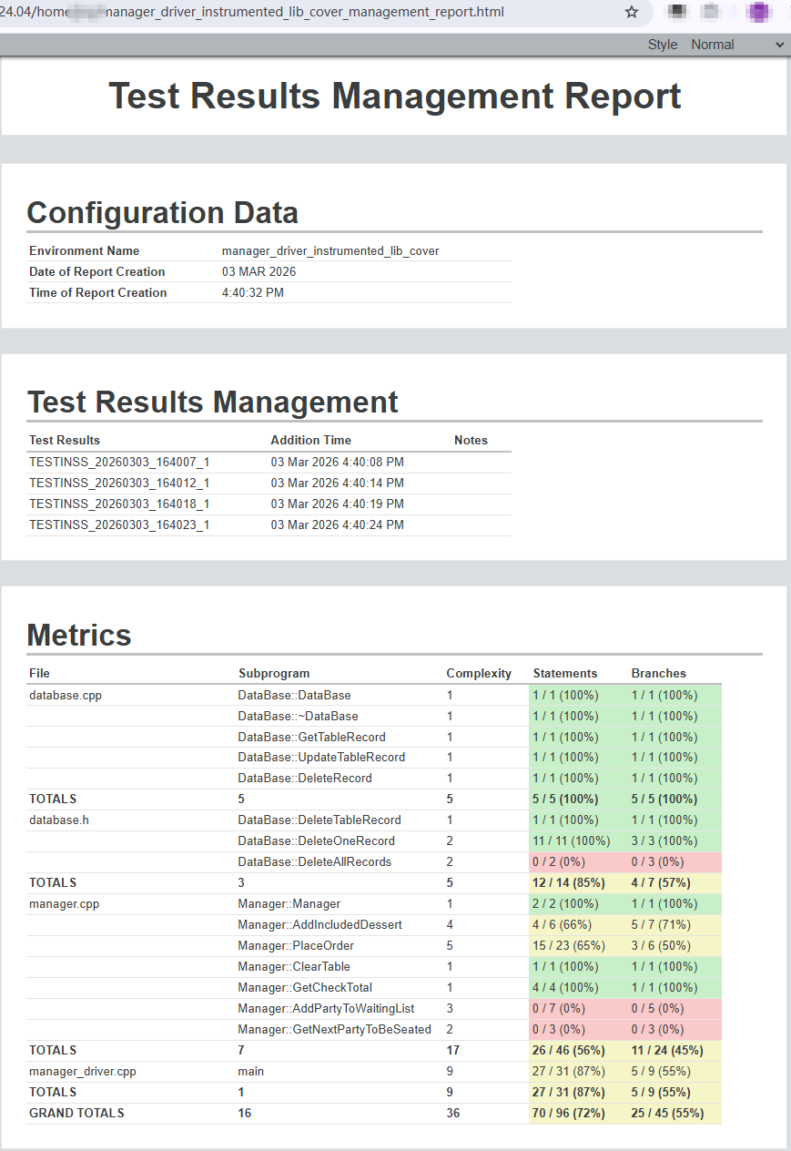Select test result 'TESTINSS_20260303_164007_1'
The width and height of the screenshot is (791, 1151).
click(x=119, y=462)
